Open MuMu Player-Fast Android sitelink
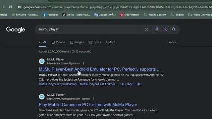Viewport: 212px width, 119px height. click(x=98, y=84)
